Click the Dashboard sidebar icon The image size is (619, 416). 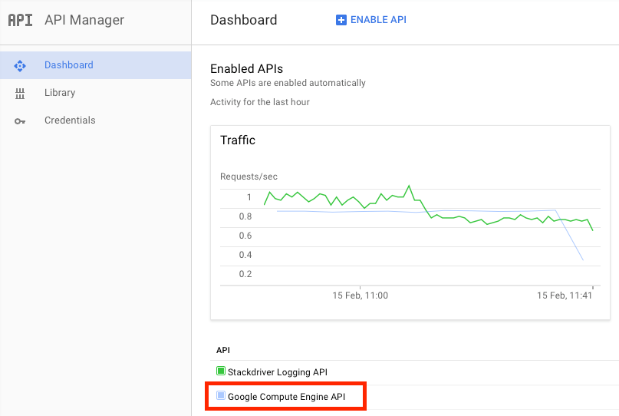click(x=20, y=65)
